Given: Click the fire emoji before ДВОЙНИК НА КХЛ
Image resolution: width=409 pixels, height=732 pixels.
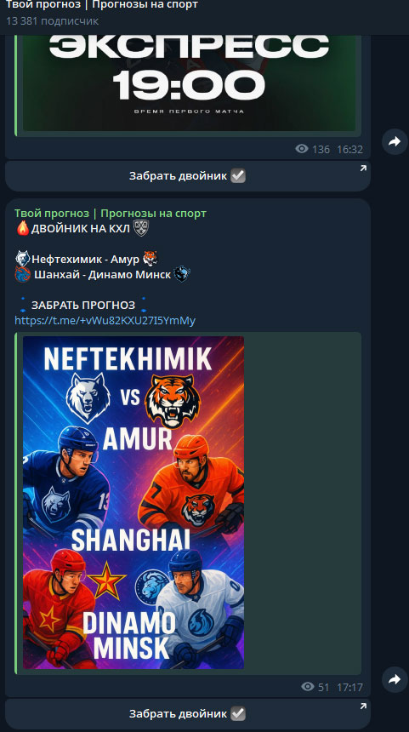Looking at the screenshot, I should (x=22, y=228).
